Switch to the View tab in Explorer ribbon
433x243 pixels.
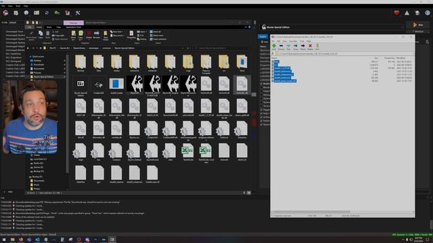click(59, 27)
